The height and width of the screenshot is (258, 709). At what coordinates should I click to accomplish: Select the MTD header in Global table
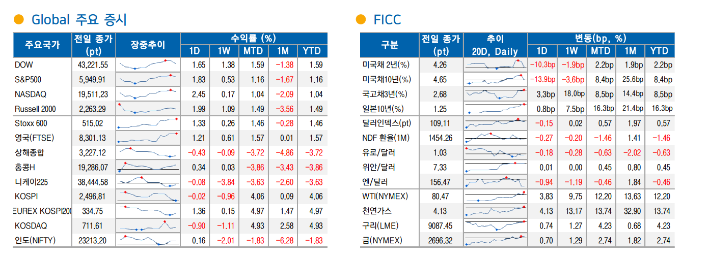click(253, 51)
